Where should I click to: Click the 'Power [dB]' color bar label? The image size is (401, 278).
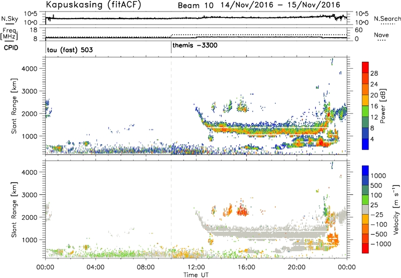point(382,106)
